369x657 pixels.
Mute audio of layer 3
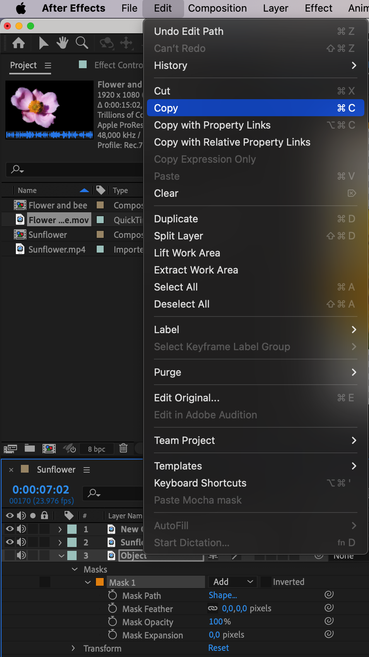[x=22, y=555]
